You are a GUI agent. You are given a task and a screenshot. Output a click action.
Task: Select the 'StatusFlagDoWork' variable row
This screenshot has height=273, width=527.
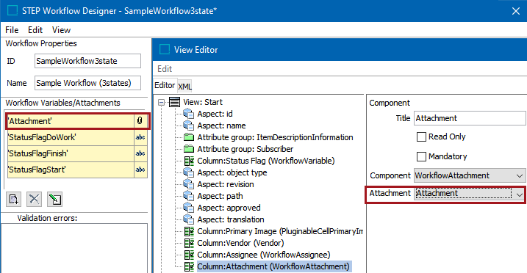point(77,137)
